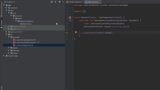Expand the com (androidTest) package
This screenshot has height=90, width=160.
[9, 26]
